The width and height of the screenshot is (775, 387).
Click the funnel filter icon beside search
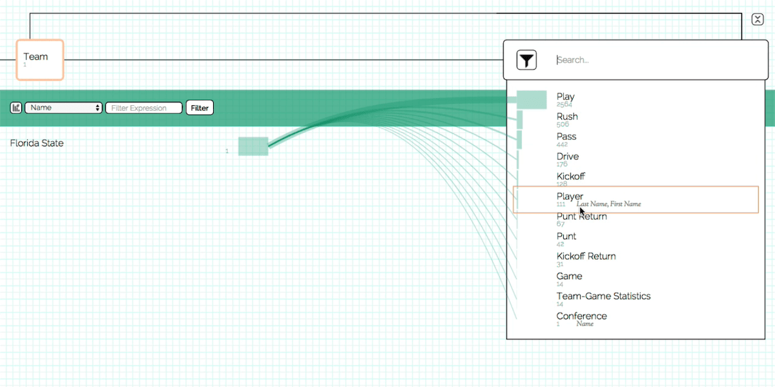coord(527,60)
